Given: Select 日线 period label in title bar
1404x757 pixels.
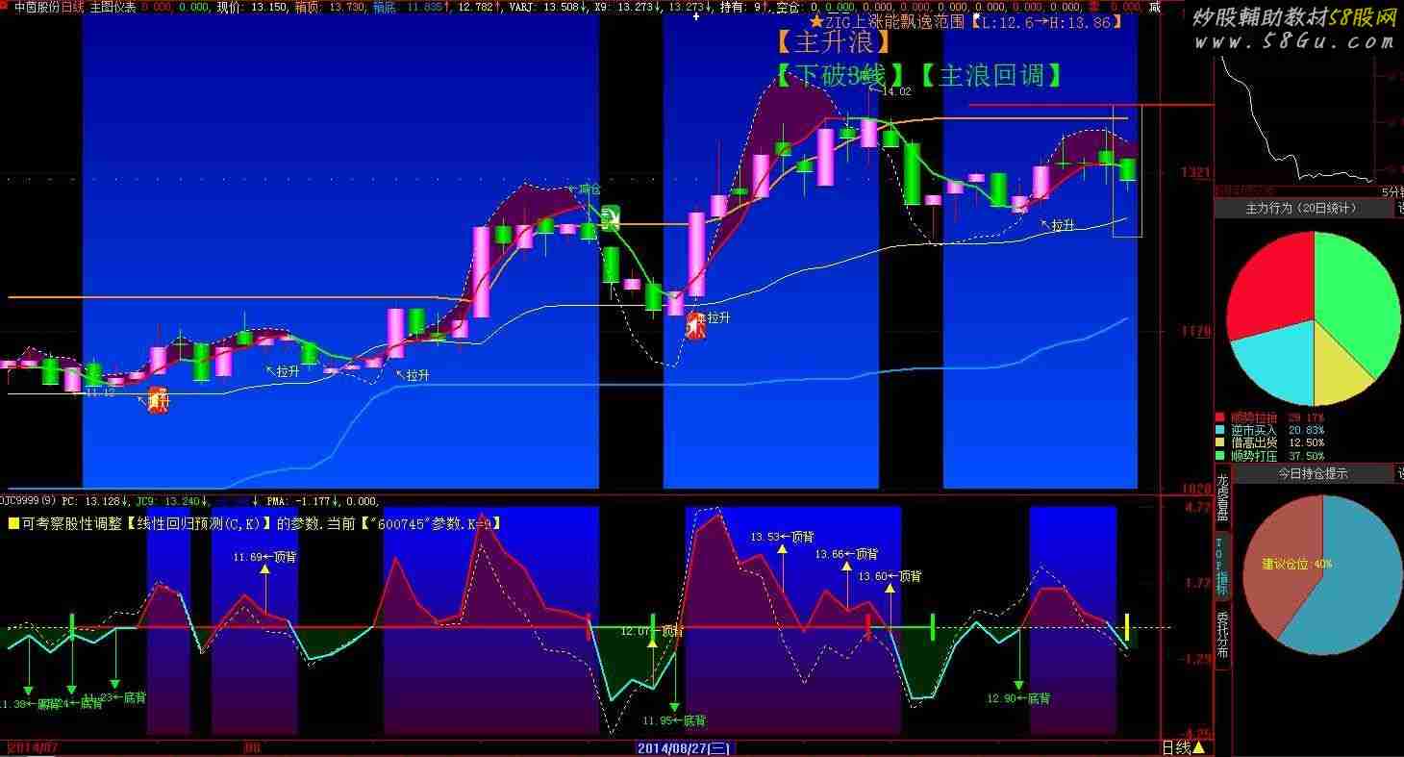Looking at the screenshot, I should point(74,7).
